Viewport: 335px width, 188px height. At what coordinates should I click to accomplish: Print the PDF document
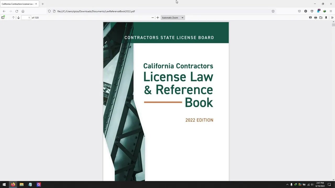point(316,17)
